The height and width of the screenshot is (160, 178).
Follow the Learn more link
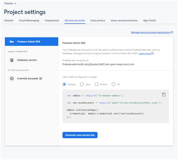click(x=145, y=53)
